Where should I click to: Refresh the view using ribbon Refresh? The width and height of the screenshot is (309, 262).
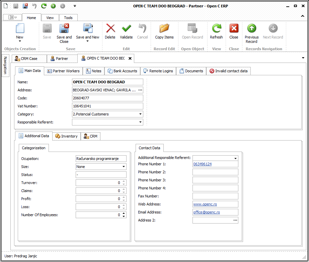click(x=216, y=28)
